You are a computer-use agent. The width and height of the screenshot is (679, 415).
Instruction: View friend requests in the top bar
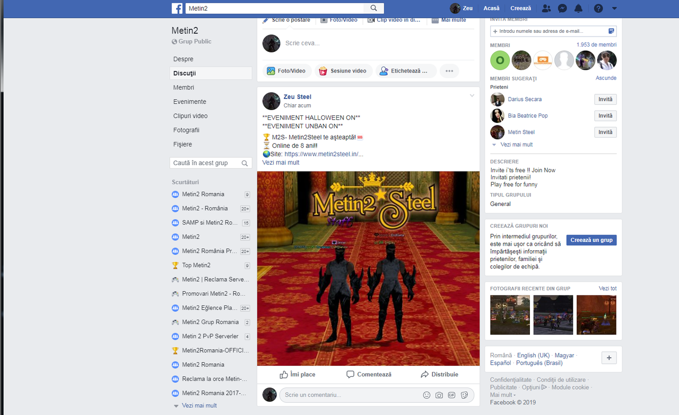(546, 8)
